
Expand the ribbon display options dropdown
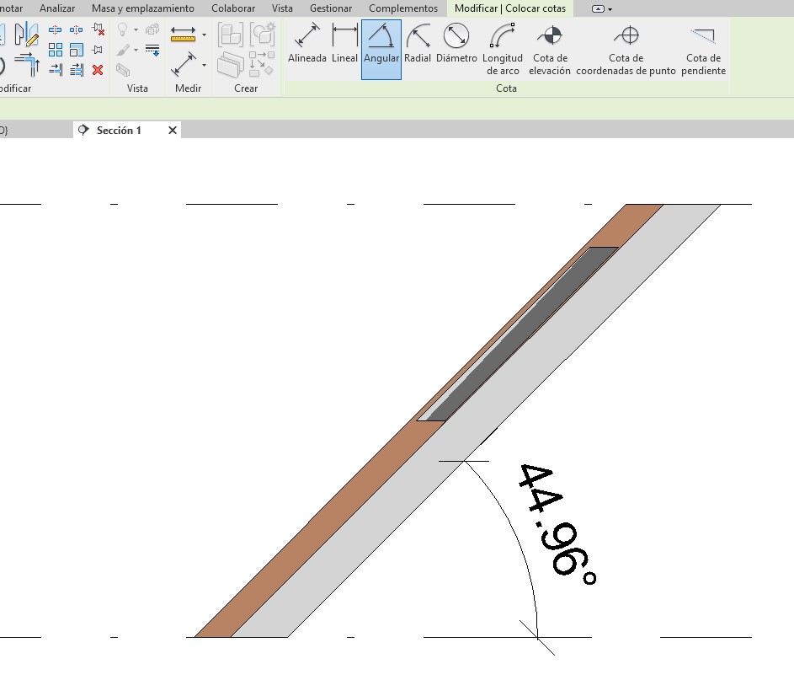click(x=610, y=8)
